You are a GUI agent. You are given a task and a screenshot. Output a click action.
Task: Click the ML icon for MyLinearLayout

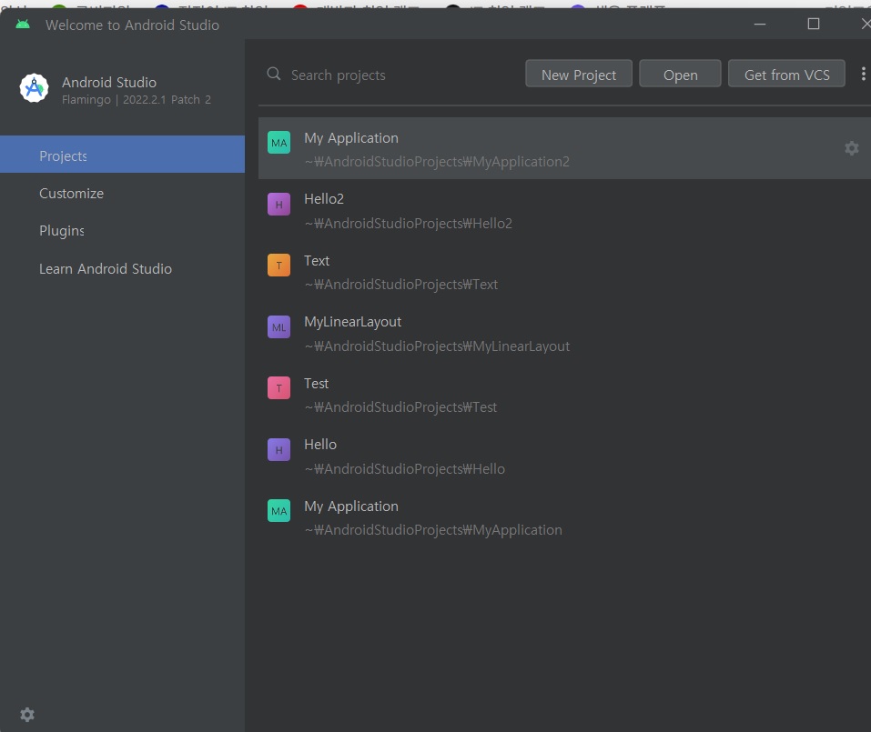coord(279,326)
